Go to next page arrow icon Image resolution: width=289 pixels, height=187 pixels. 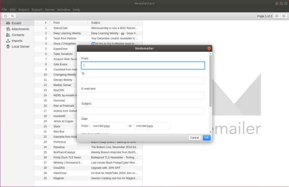click(x=284, y=16)
